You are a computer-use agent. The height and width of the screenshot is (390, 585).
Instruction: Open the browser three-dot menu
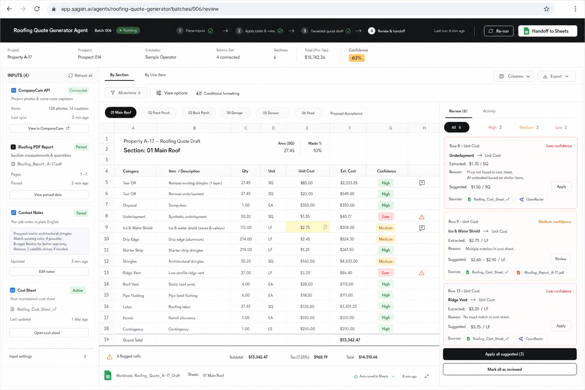pyautogui.click(x=575, y=9)
